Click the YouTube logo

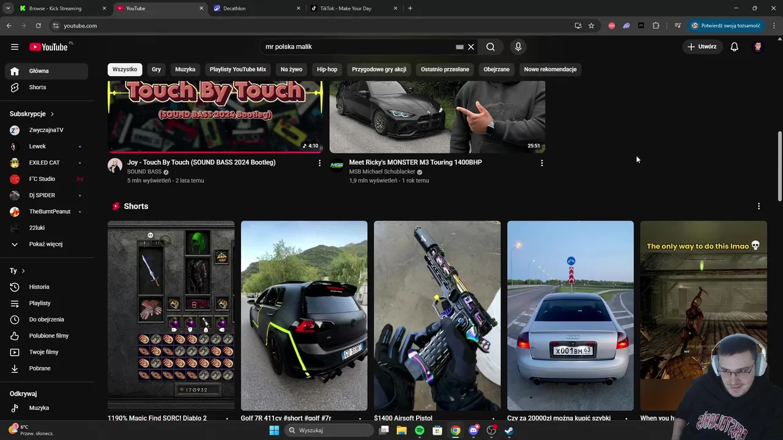(48, 47)
